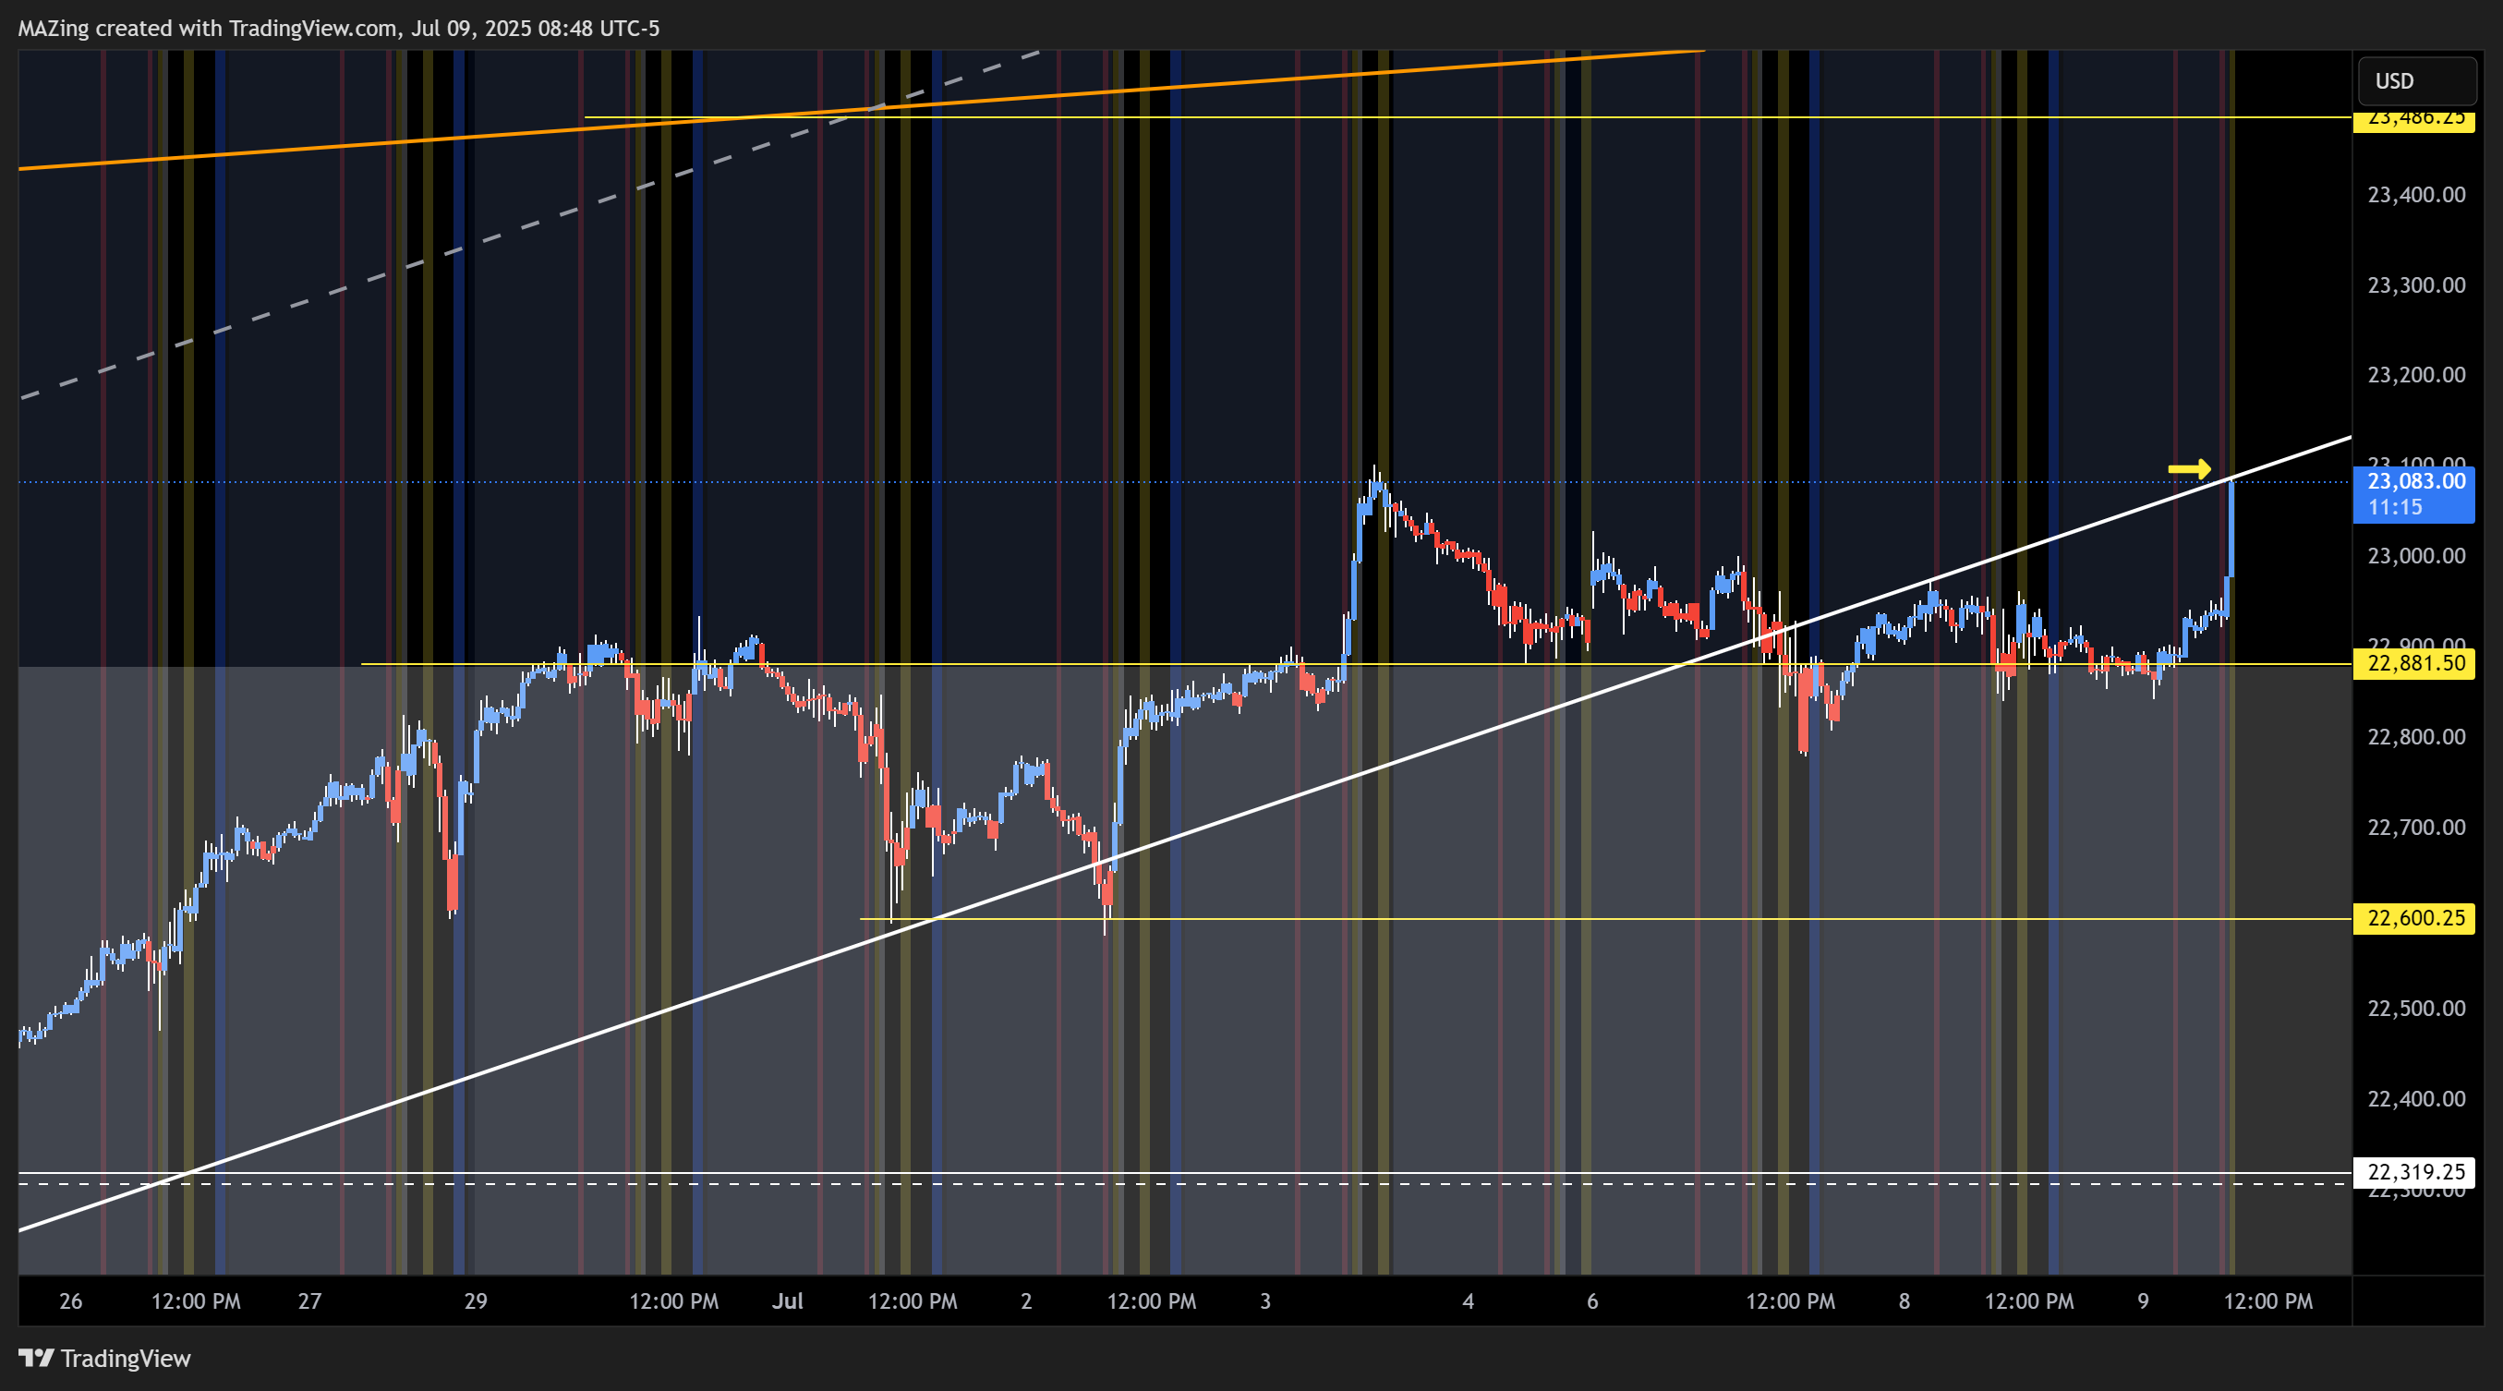Image resolution: width=2503 pixels, height=1391 pixels.
Task: Click the 23,000.00 price scale value
Action: [x=2416, y=556]
